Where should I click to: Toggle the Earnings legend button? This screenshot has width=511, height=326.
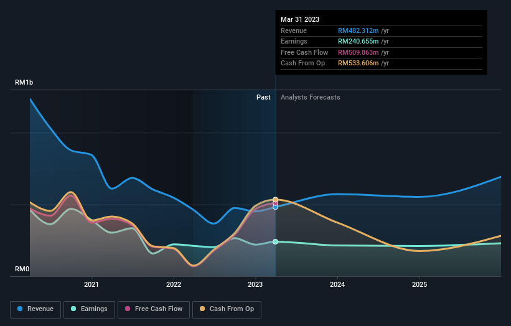(x=89, y=309)
